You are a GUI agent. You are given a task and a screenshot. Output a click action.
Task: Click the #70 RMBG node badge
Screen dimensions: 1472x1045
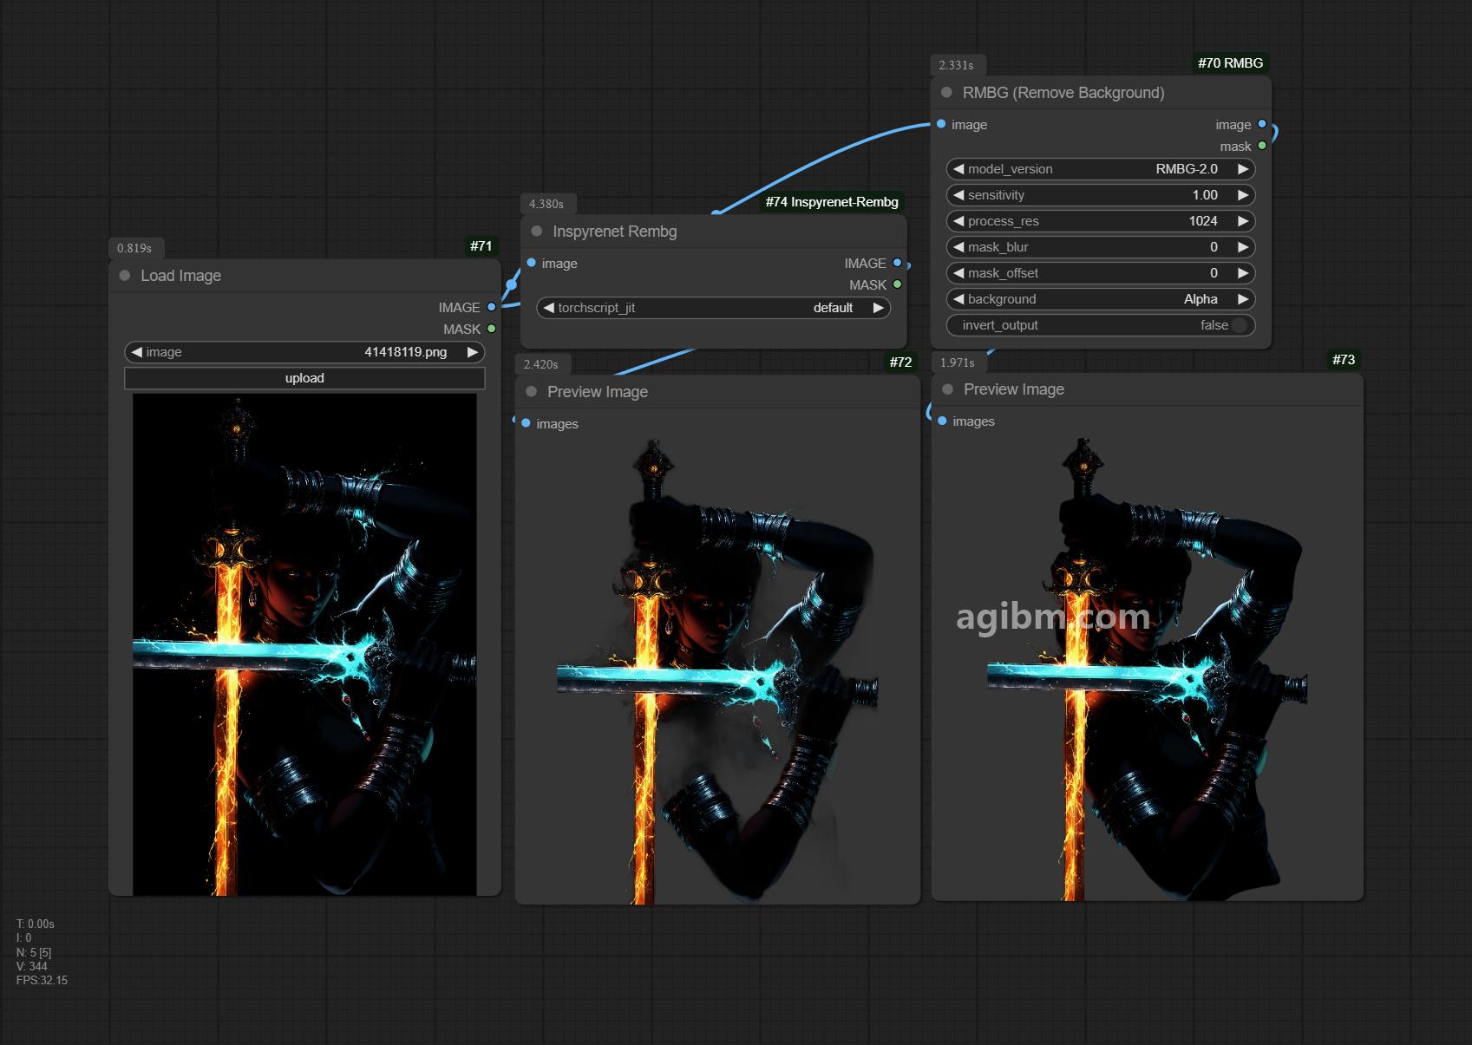[x=1230, y=62]
